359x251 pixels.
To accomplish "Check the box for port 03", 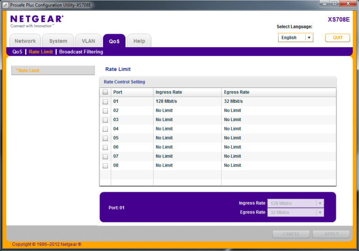I will click(105, 120).
